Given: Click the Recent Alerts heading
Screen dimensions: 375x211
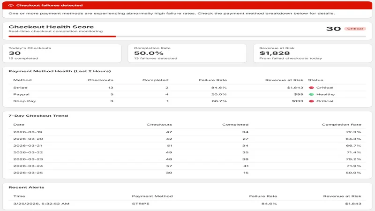Looking at the screenshot, I should (x=26, y=187).
